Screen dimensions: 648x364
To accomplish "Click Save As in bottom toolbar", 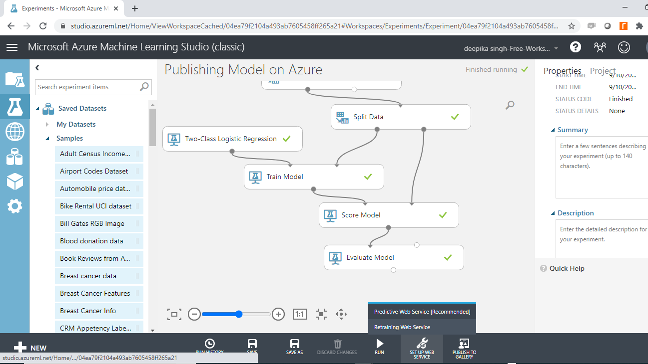I will click(x=295, y=347).
